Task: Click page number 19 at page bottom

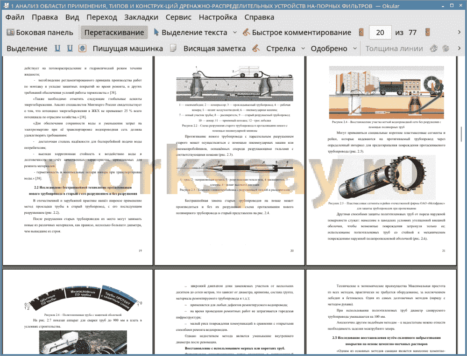Action: pos(140,251)
